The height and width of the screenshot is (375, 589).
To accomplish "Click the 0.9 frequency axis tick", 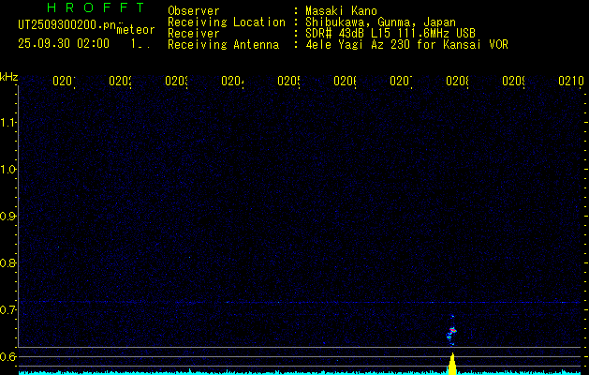I will coord(9,216).
